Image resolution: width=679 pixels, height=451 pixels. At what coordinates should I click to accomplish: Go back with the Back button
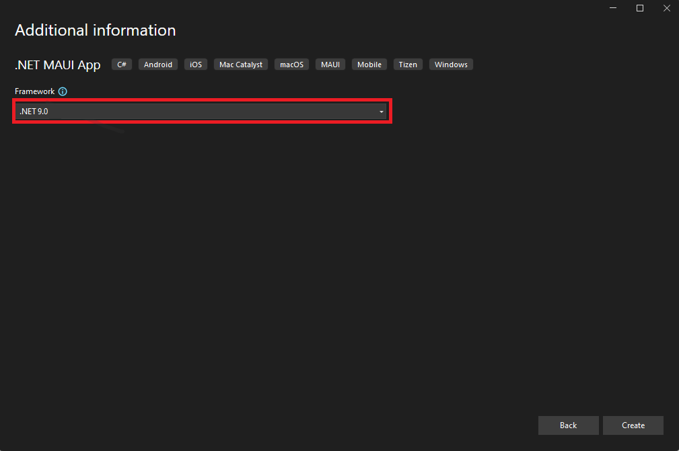(568, 425)
